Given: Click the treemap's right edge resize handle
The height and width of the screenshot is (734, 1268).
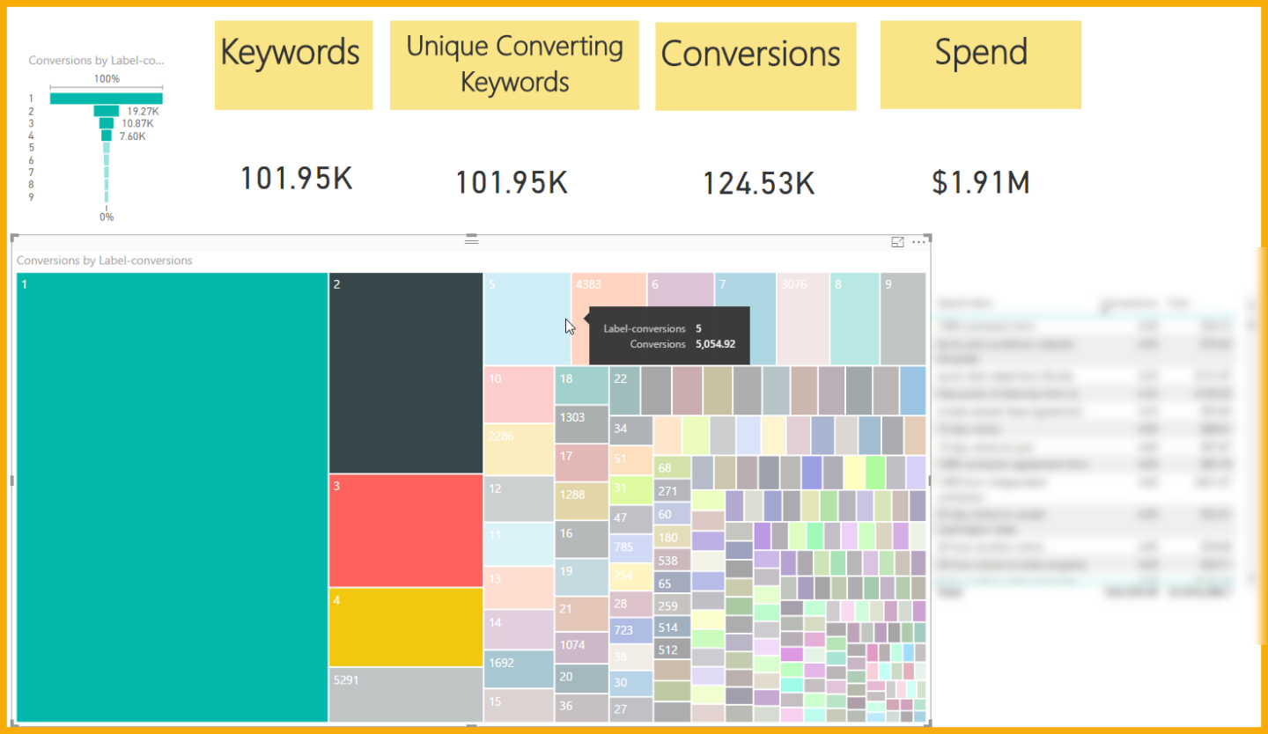Looking at the screenshot, I should coord(930,481).
